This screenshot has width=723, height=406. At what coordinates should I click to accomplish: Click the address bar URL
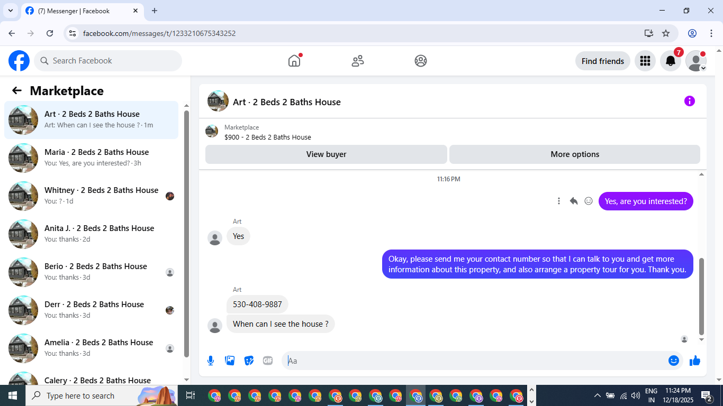coord(159,33)
